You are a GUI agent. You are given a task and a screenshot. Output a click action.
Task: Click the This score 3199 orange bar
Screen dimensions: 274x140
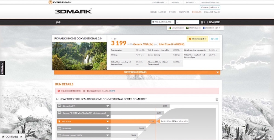[133, 121]
